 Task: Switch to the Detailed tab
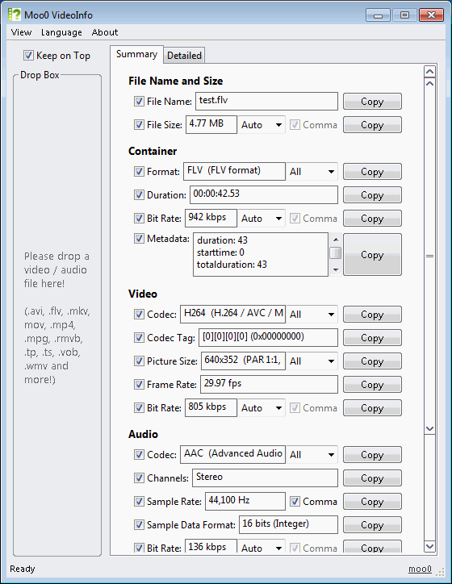[184, 56]
